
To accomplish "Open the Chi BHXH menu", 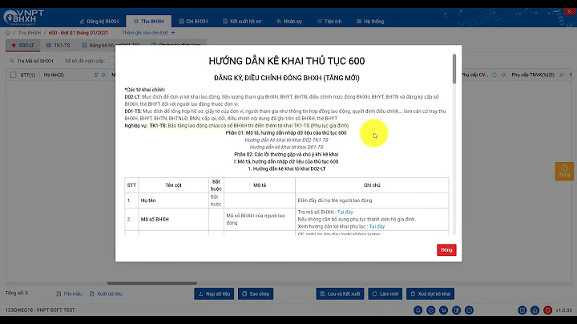I will 193,22.
